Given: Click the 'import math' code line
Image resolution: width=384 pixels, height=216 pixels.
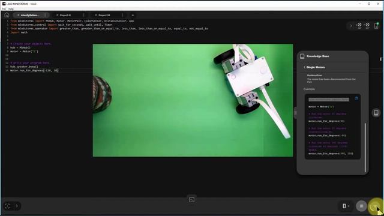Looking at the screenshot, I should pos(19,32).
